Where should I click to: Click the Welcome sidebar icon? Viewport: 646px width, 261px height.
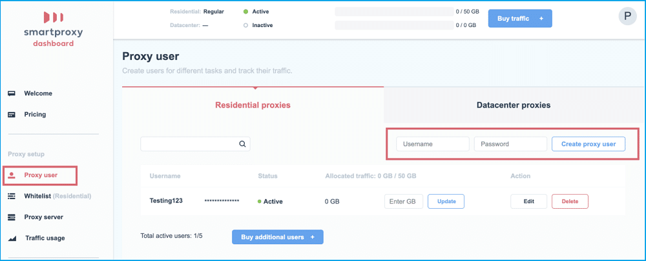coord(12,93)
